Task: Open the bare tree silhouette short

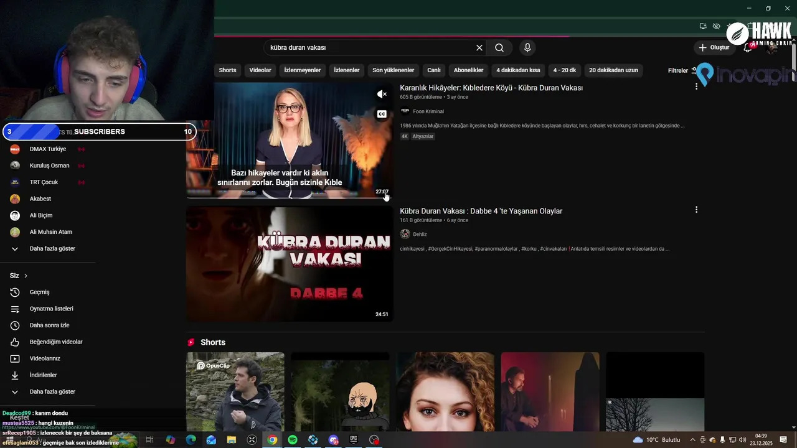Action: [x=655, y=392]
